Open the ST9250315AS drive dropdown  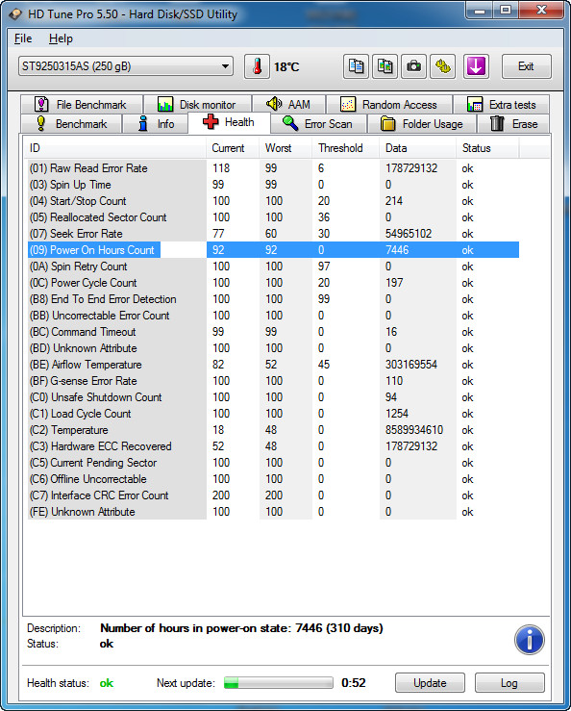point(126,66)
